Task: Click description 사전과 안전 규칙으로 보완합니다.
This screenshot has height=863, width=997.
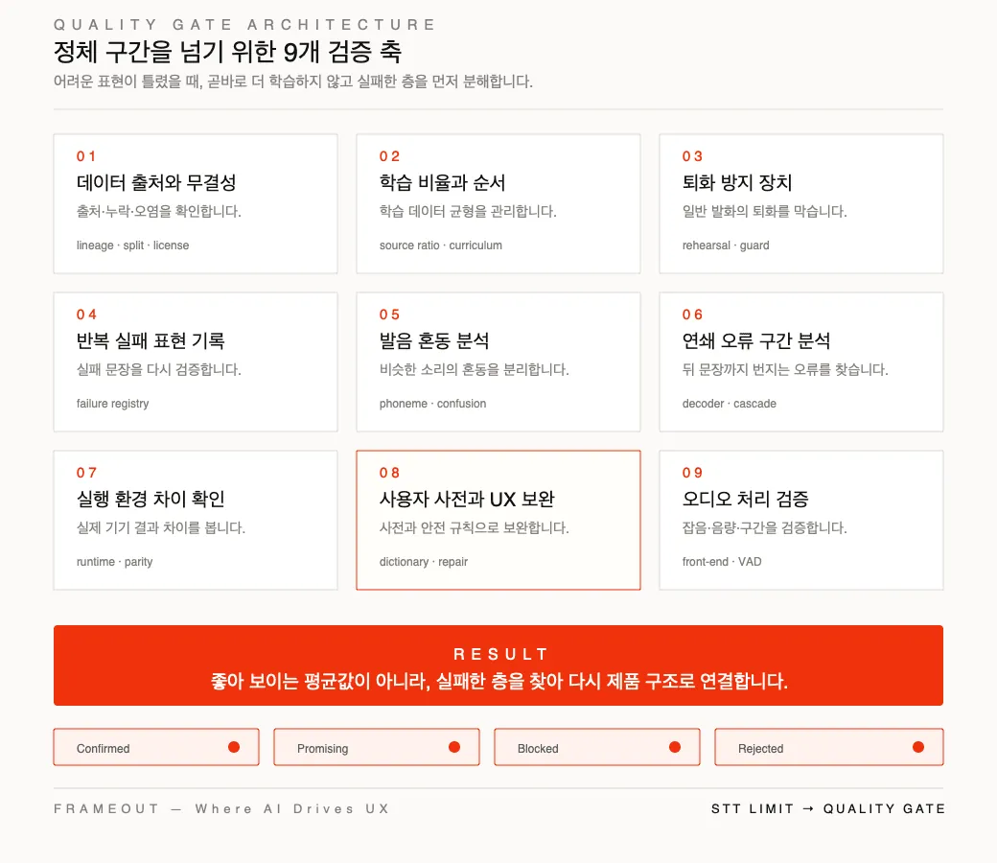Action: [475, 527]
